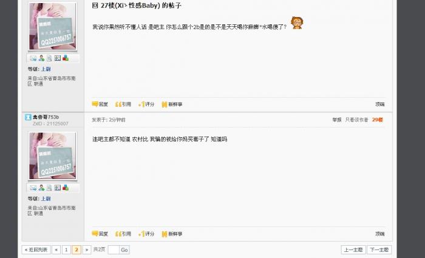The image size is (425, 258).
Task: Jump to next page with » arrow
Action: (x=87, y=250)
